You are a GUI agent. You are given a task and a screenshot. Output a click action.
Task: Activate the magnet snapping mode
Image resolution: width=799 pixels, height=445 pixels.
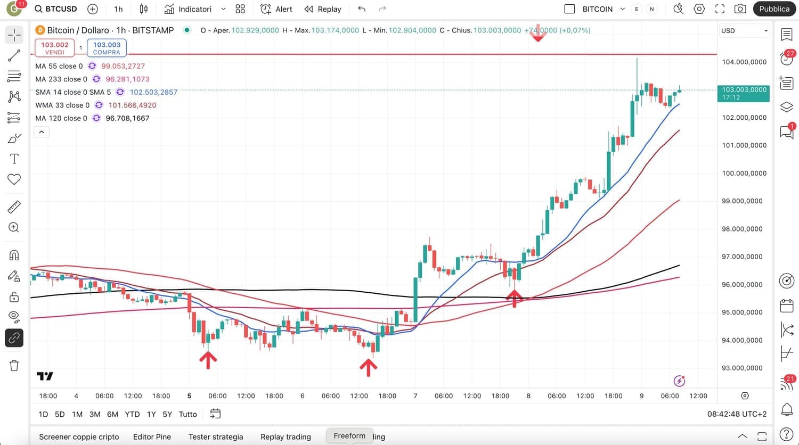(x=14, y=255)
